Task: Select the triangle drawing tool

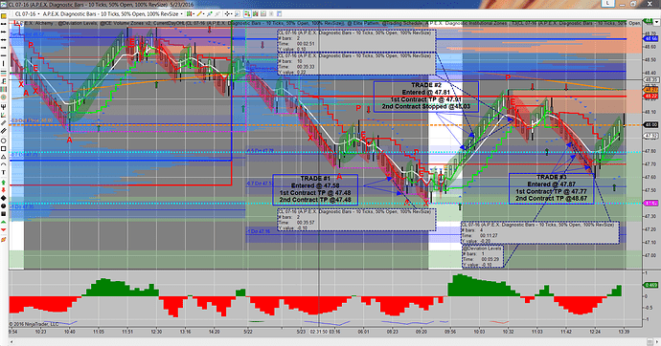Action: [4, 157]
